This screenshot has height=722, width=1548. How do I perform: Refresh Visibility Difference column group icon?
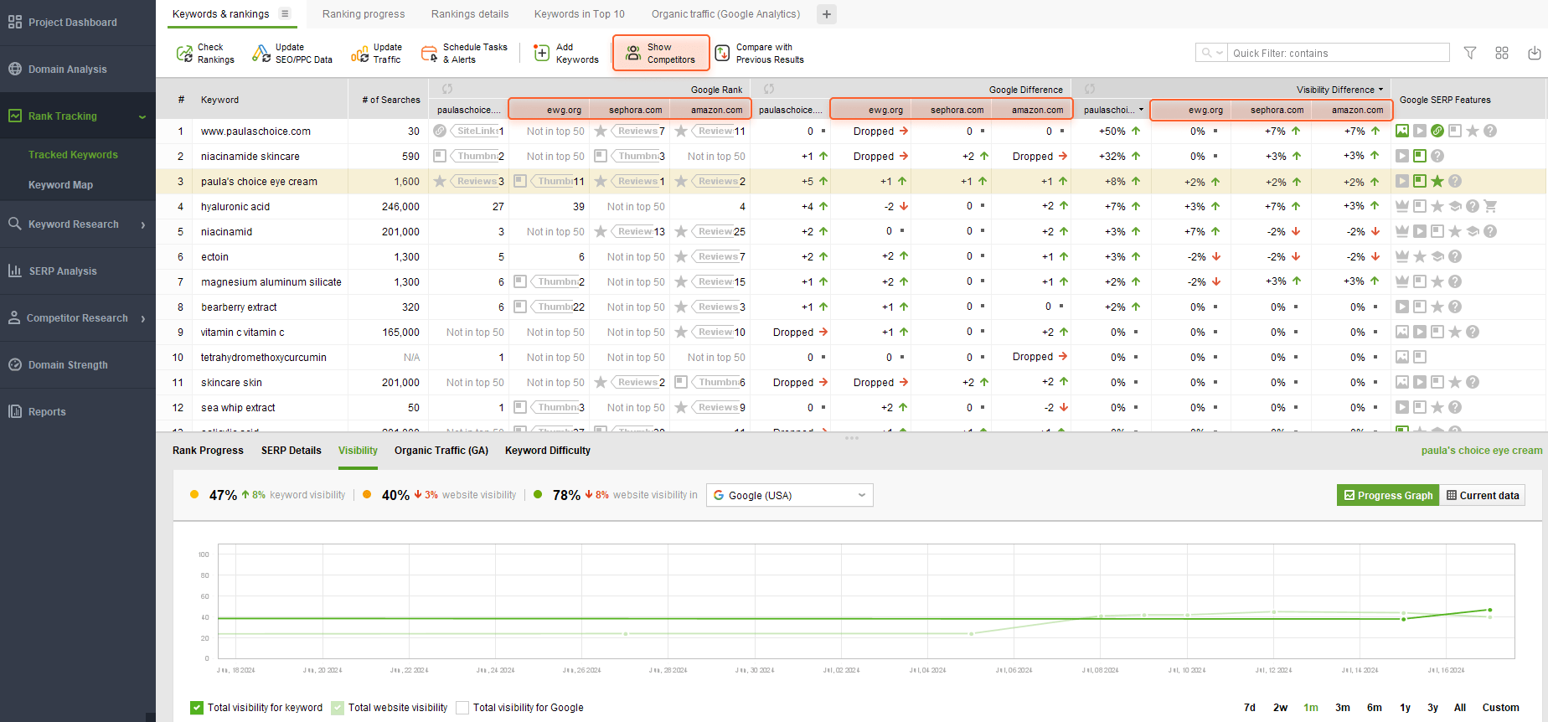(x=1090, y=89)
